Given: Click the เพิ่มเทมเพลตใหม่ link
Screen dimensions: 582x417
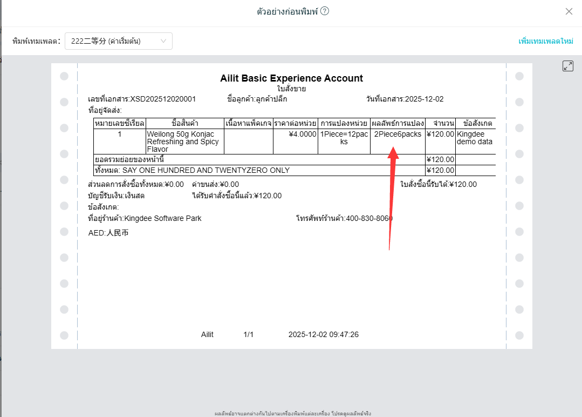Looking at the screenshot, I should coord(545,41).
